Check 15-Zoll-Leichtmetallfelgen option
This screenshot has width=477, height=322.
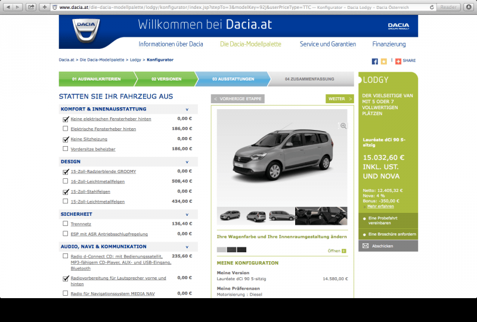click(x=66, y=201)
